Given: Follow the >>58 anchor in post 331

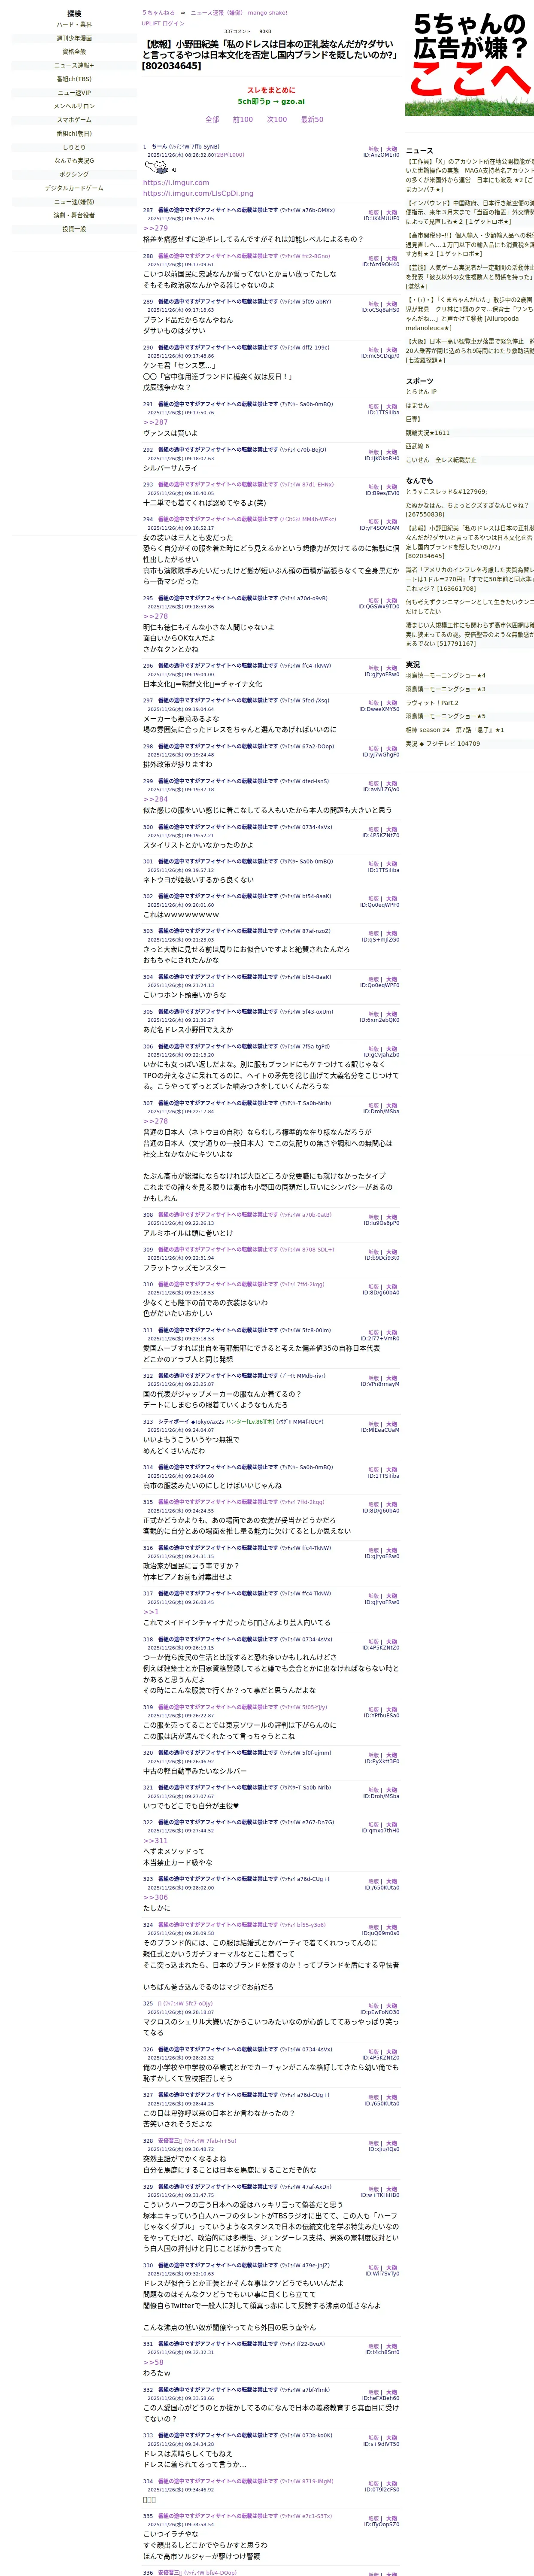Looking at the screenshot, I should pyautogui.click(x=153, y=2362).
